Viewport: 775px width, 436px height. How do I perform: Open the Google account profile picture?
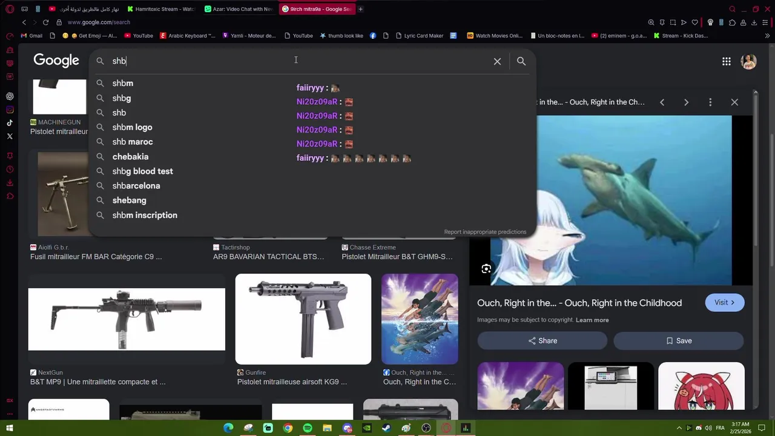[x=749, y=61]
